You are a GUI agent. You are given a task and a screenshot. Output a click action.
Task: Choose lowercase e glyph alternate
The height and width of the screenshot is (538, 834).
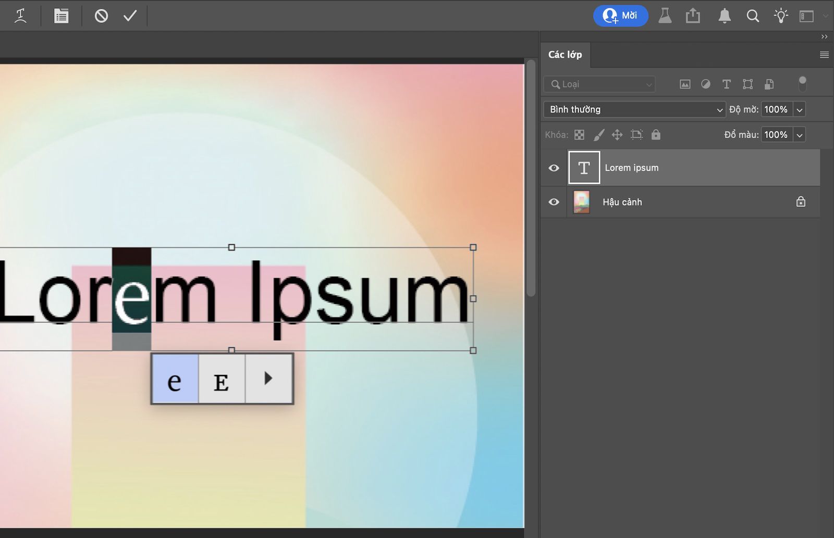point(175,379)
